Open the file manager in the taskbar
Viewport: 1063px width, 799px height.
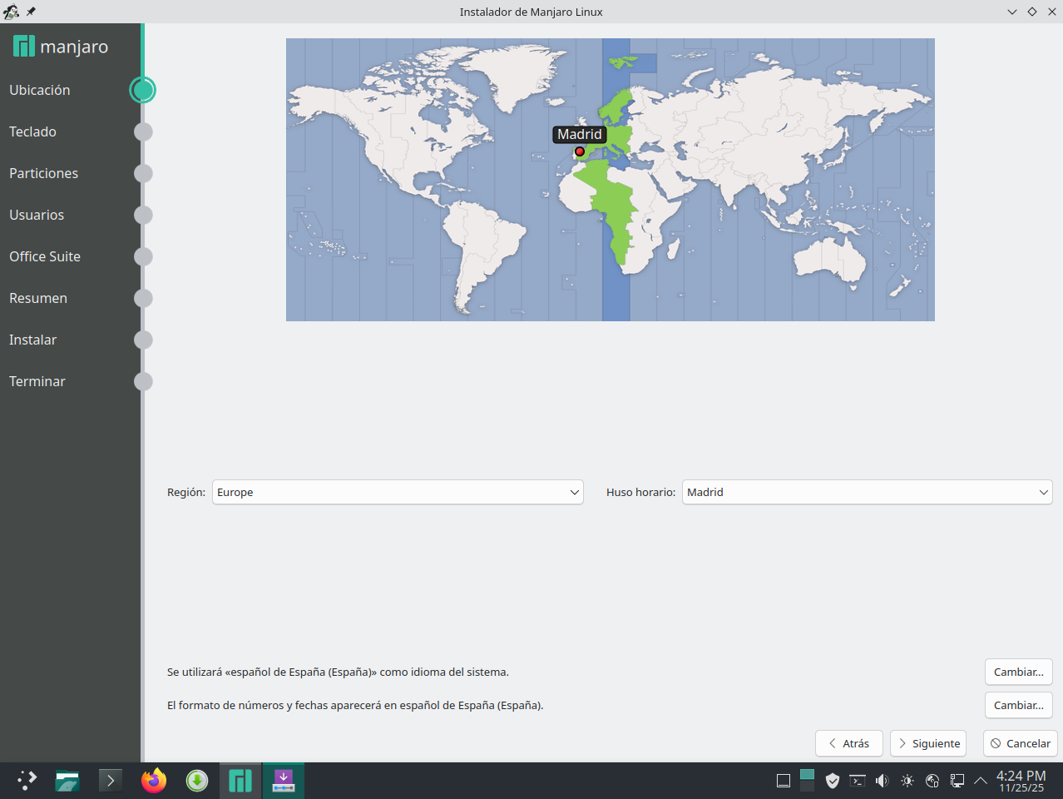67,781
